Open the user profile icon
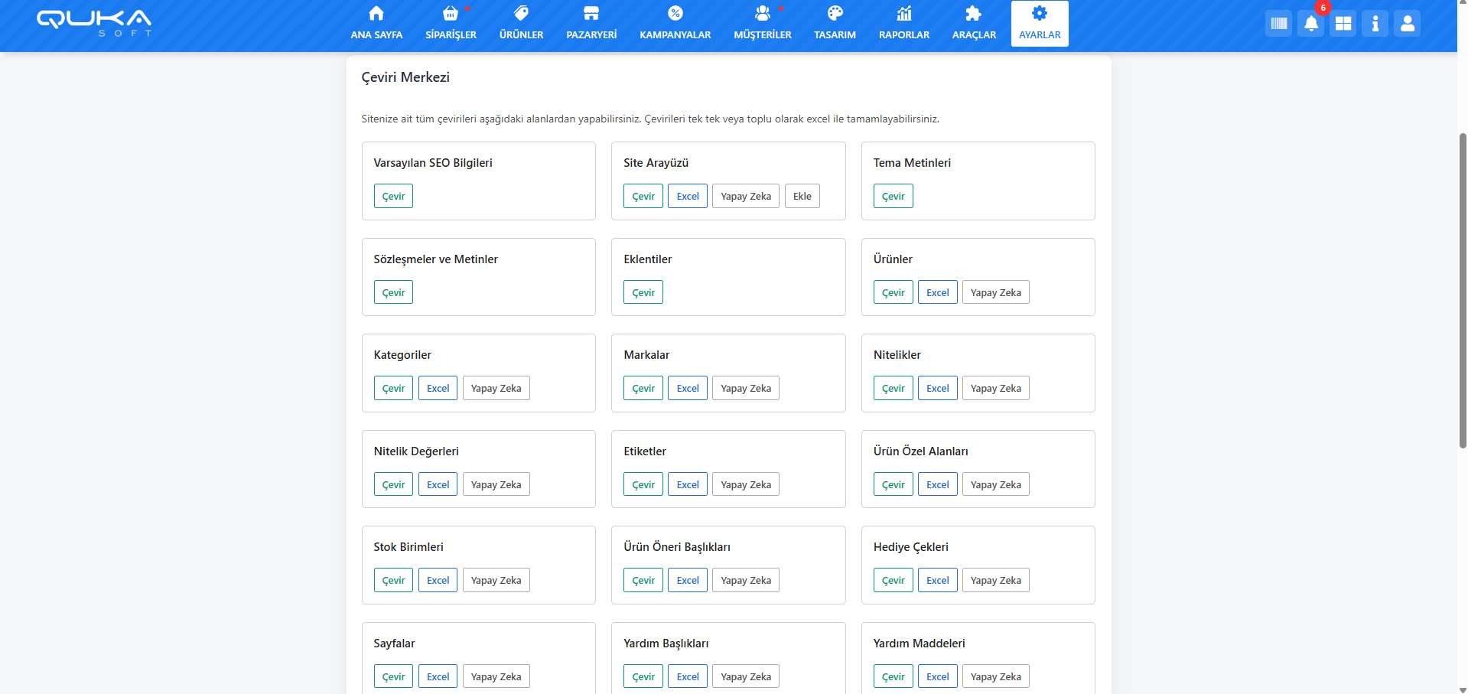Viewport: 1468px width, 694px height. [x=1407, y=24]
